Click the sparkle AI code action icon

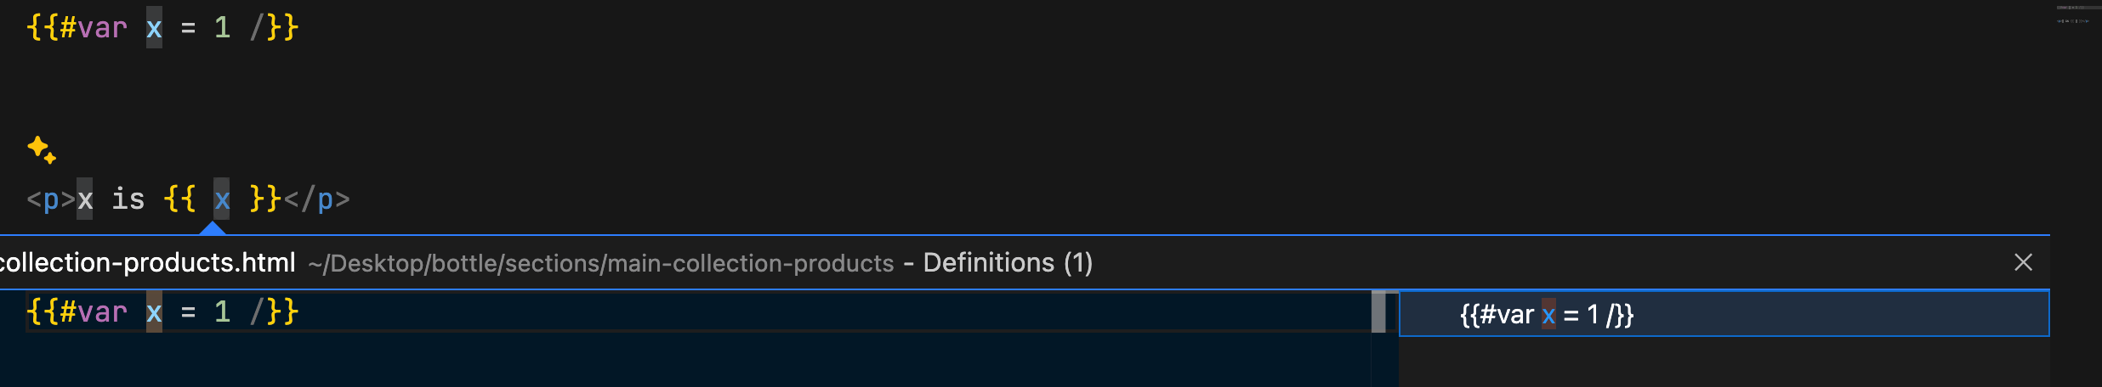tap(41, 149)
